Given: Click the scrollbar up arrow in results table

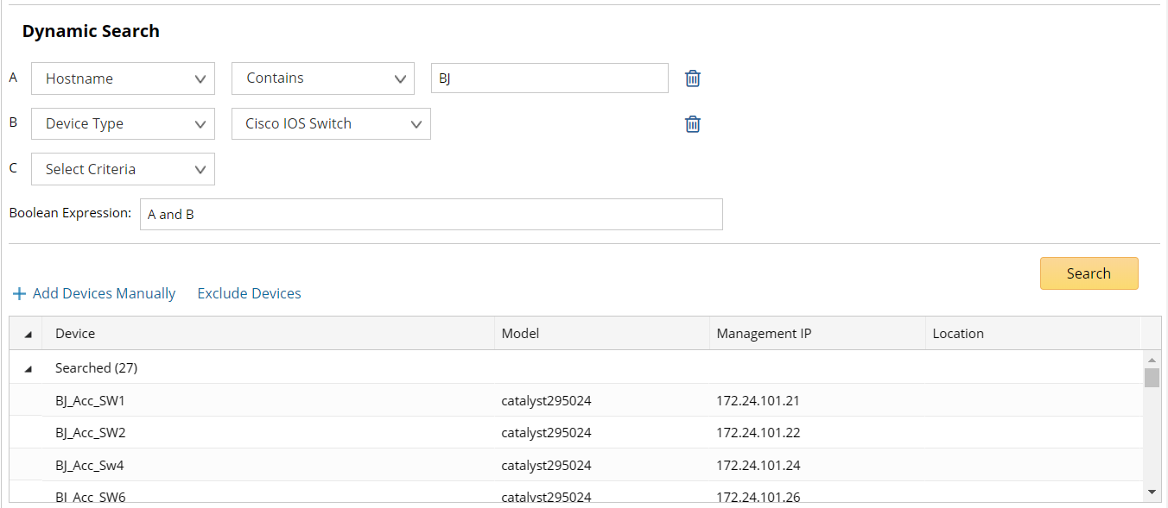Looking at the screenshot, I should tap(1152, 359).
